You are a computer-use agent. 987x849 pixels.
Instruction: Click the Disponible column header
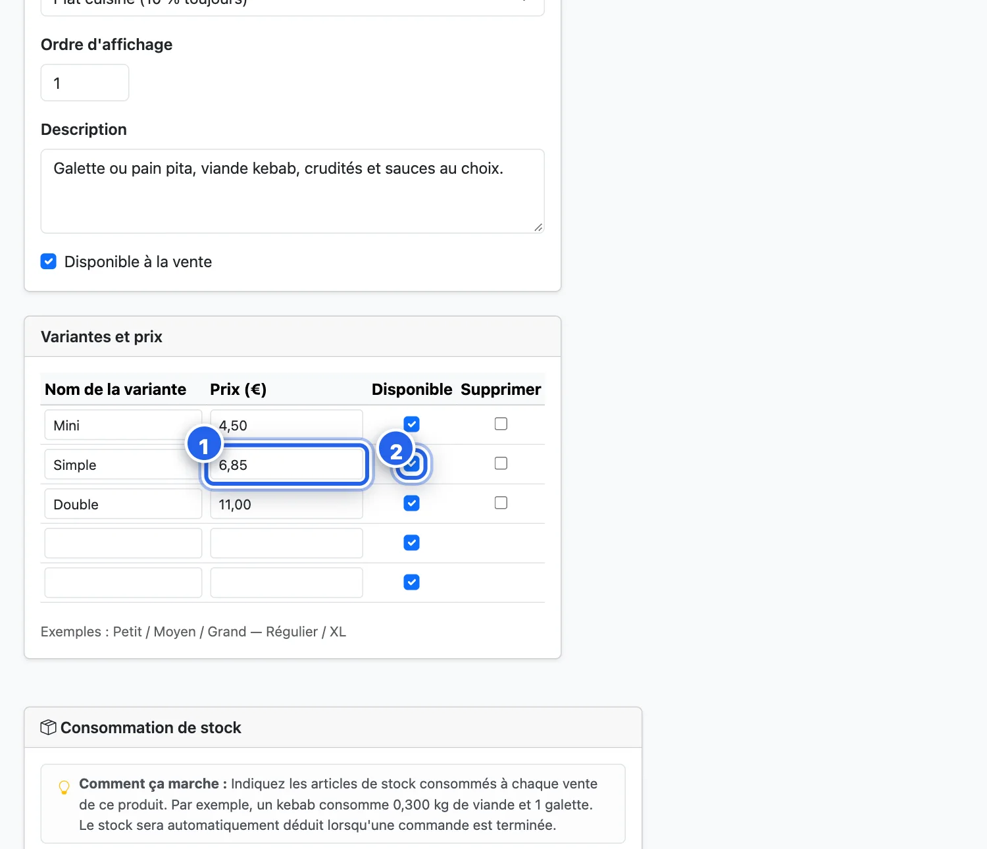[x=412, y=390]
